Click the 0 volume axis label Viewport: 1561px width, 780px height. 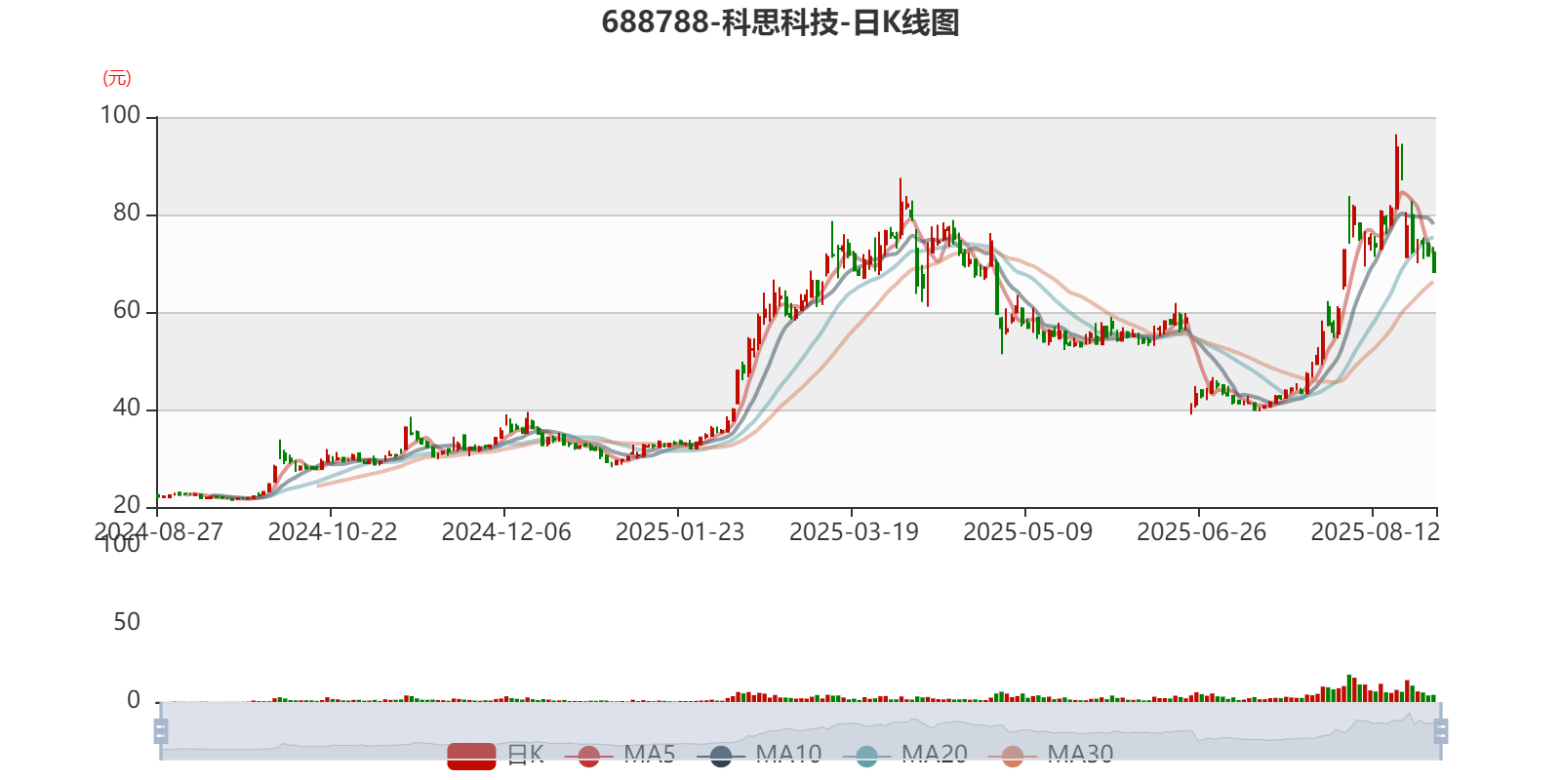click(134, 700)
